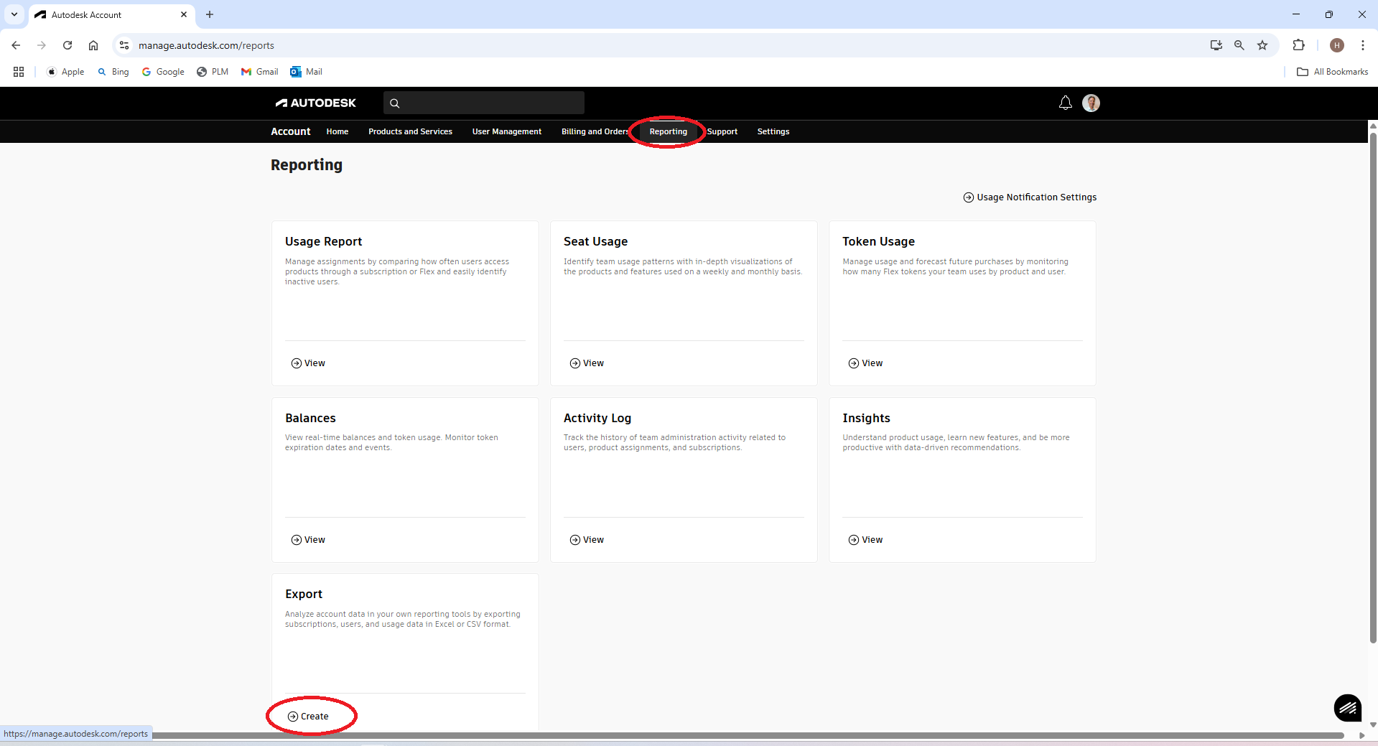Click the Reporting page heading
Image resolution: width=1378 pixels, height=746 pixels.
coord(307,165)
